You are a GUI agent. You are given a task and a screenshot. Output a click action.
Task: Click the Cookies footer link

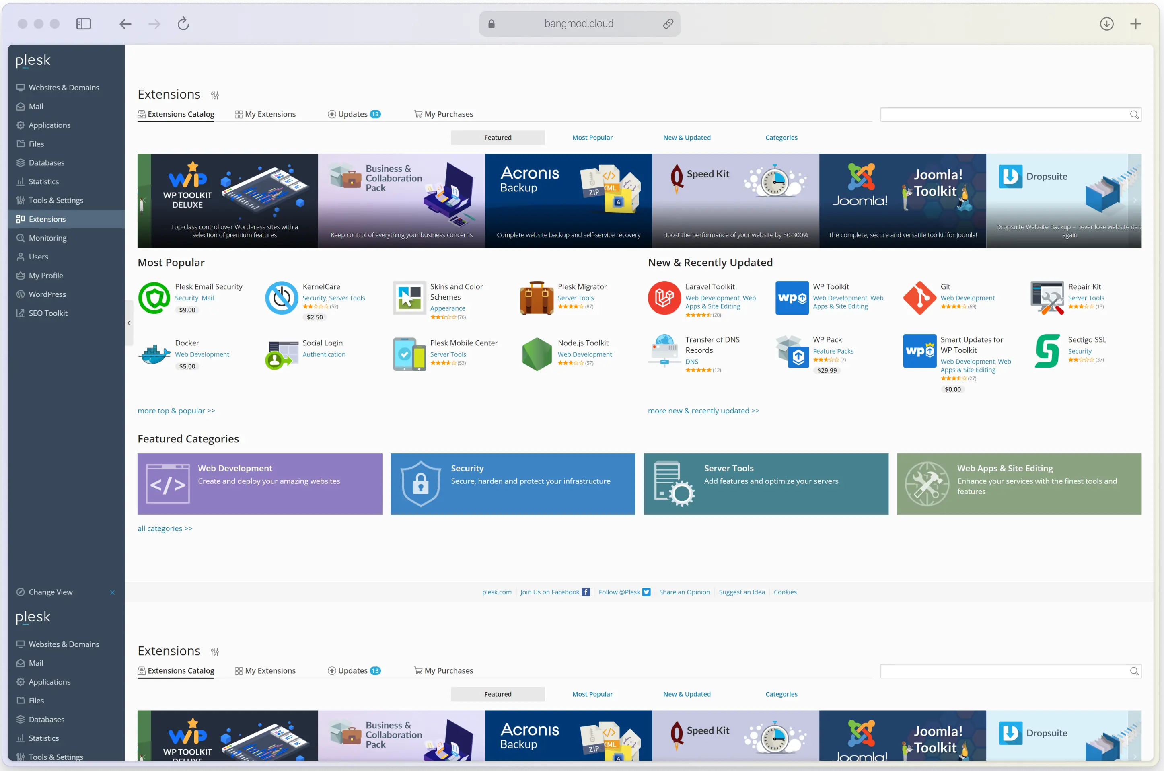click(x=785, y=592)
